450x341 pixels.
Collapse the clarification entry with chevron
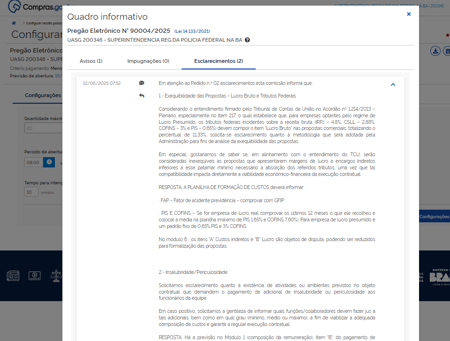pyautogui.click(x=393, y=84)
